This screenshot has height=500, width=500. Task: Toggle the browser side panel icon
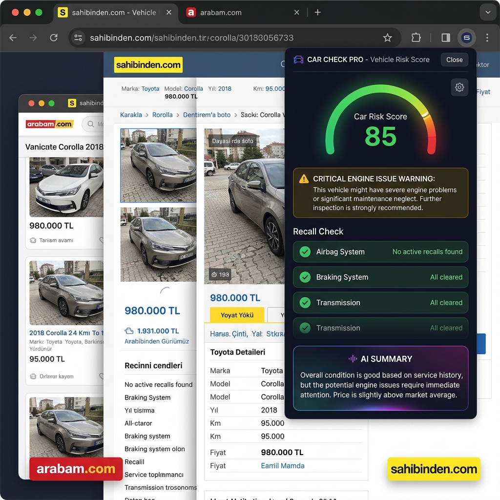click(445, 38)
